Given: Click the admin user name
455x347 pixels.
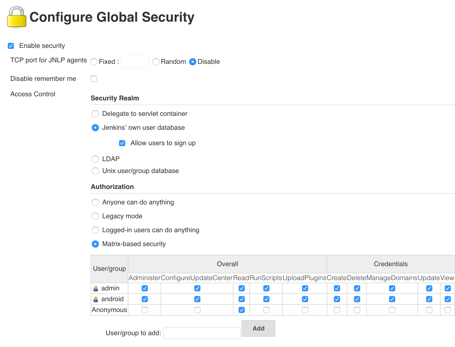Looking at the screenshot, I should (110, 288).
